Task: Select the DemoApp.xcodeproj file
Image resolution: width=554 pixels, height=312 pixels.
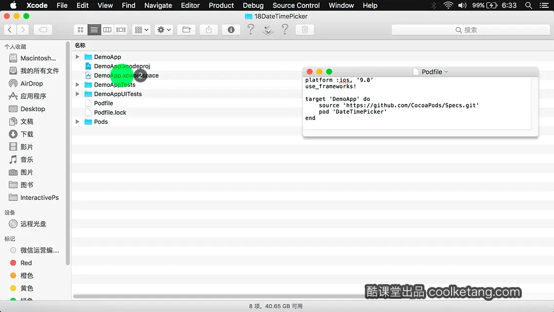Action: click(x=122, y=66)
